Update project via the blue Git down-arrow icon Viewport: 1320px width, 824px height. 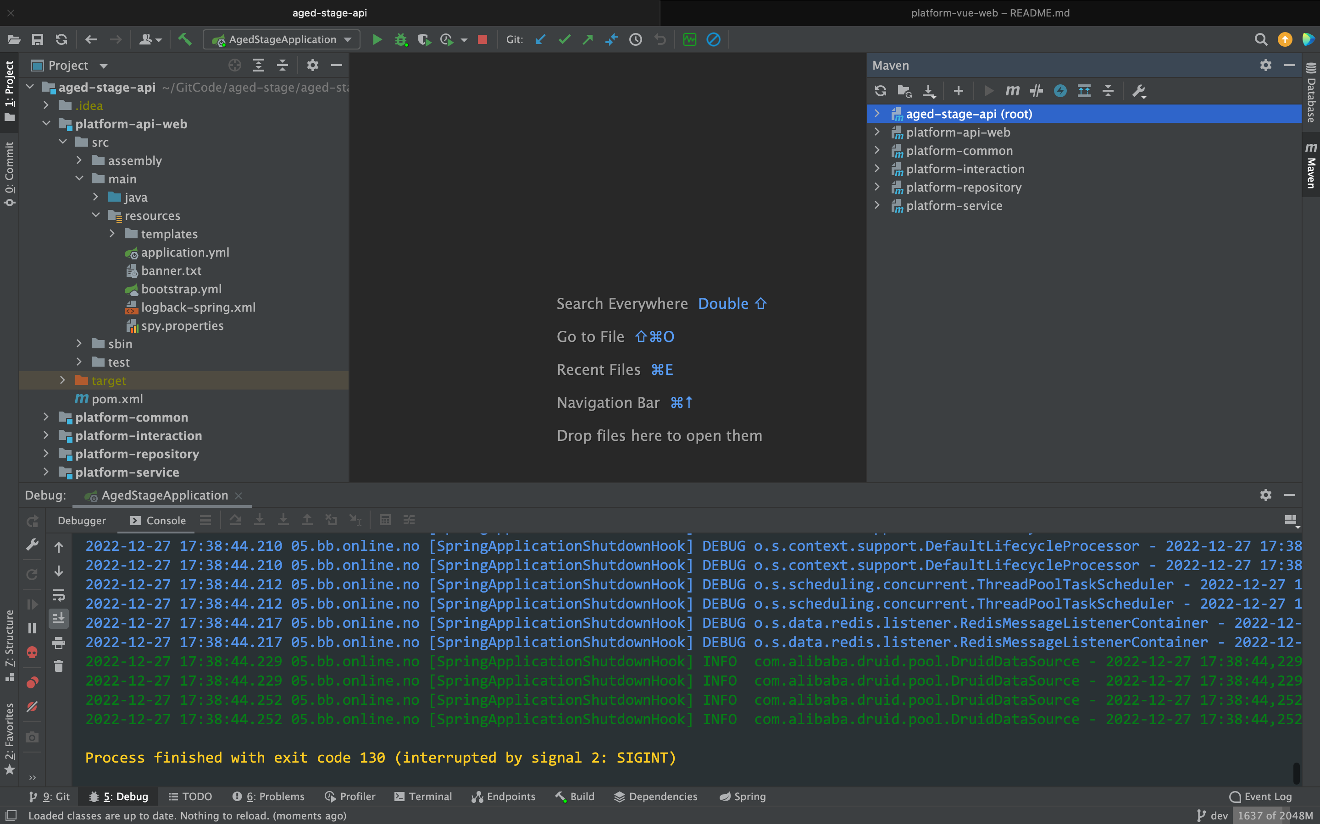tap(539, 39)
